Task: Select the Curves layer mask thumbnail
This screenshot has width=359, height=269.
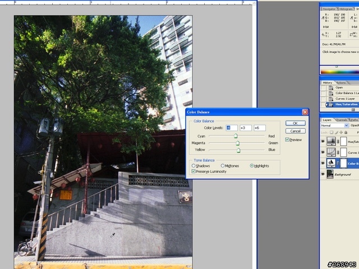Action: [x=344, y=152]
